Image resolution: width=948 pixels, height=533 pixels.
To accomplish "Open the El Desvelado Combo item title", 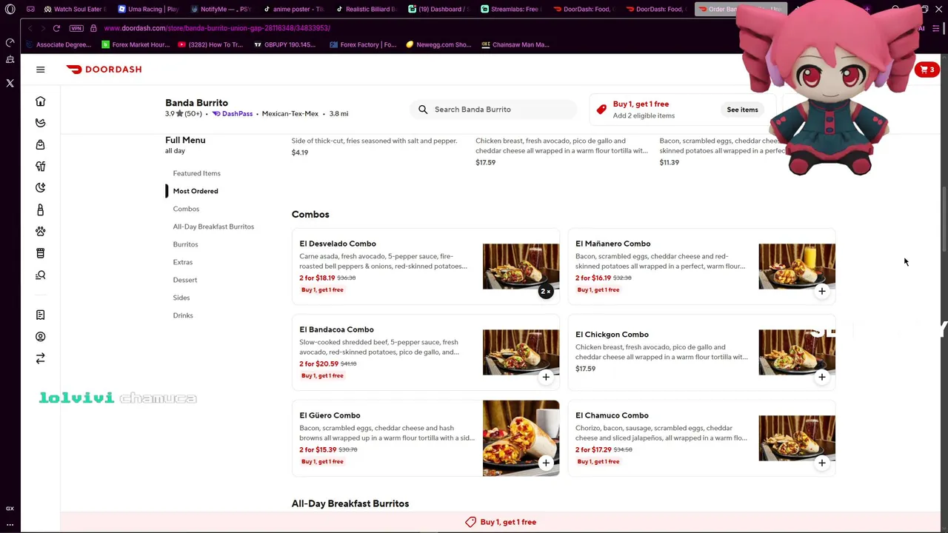I will pos(338,244).
